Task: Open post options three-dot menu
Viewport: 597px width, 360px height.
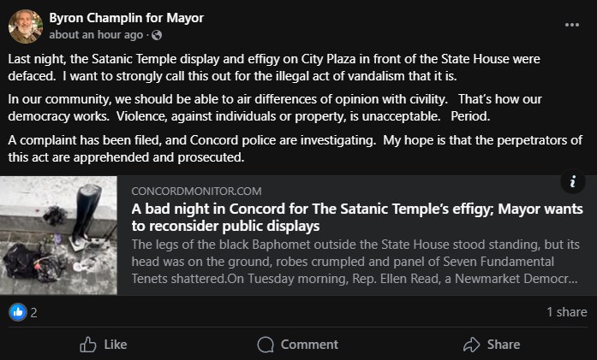Action: pyautogui.click(x=572, y=25)
